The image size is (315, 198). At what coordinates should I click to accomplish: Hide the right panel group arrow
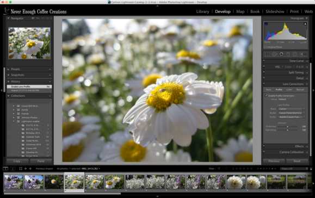coord(313,90)
